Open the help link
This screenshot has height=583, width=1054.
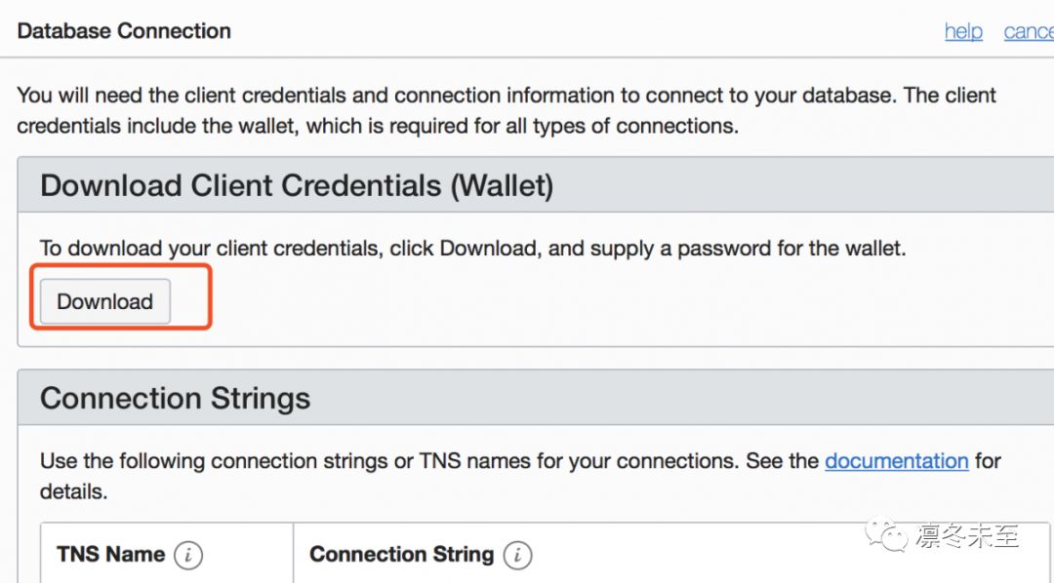coord(962,31)
